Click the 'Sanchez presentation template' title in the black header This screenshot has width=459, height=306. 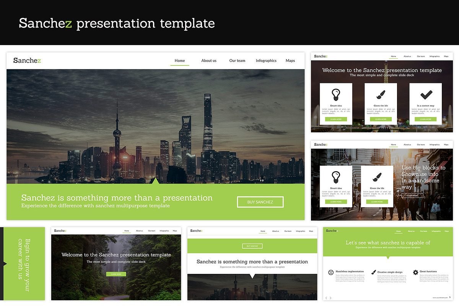tap(117, 23)
